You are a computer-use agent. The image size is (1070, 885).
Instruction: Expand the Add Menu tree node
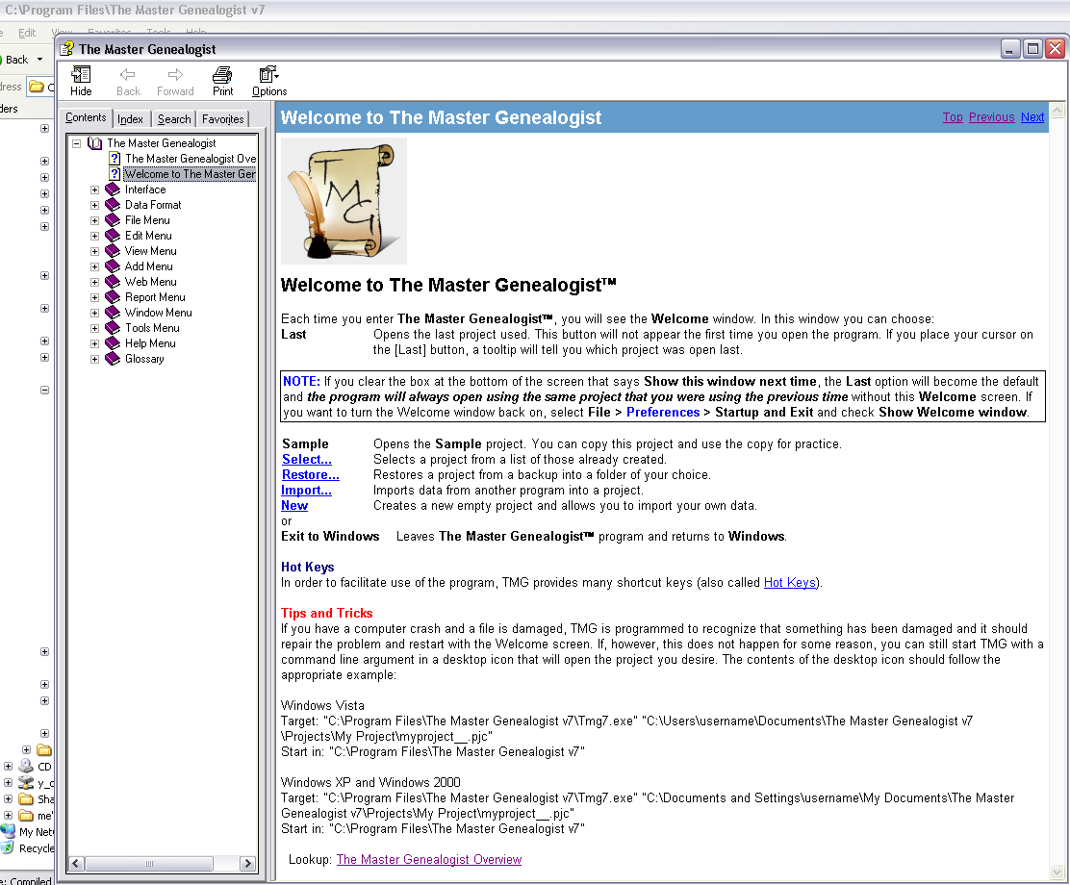95,266
